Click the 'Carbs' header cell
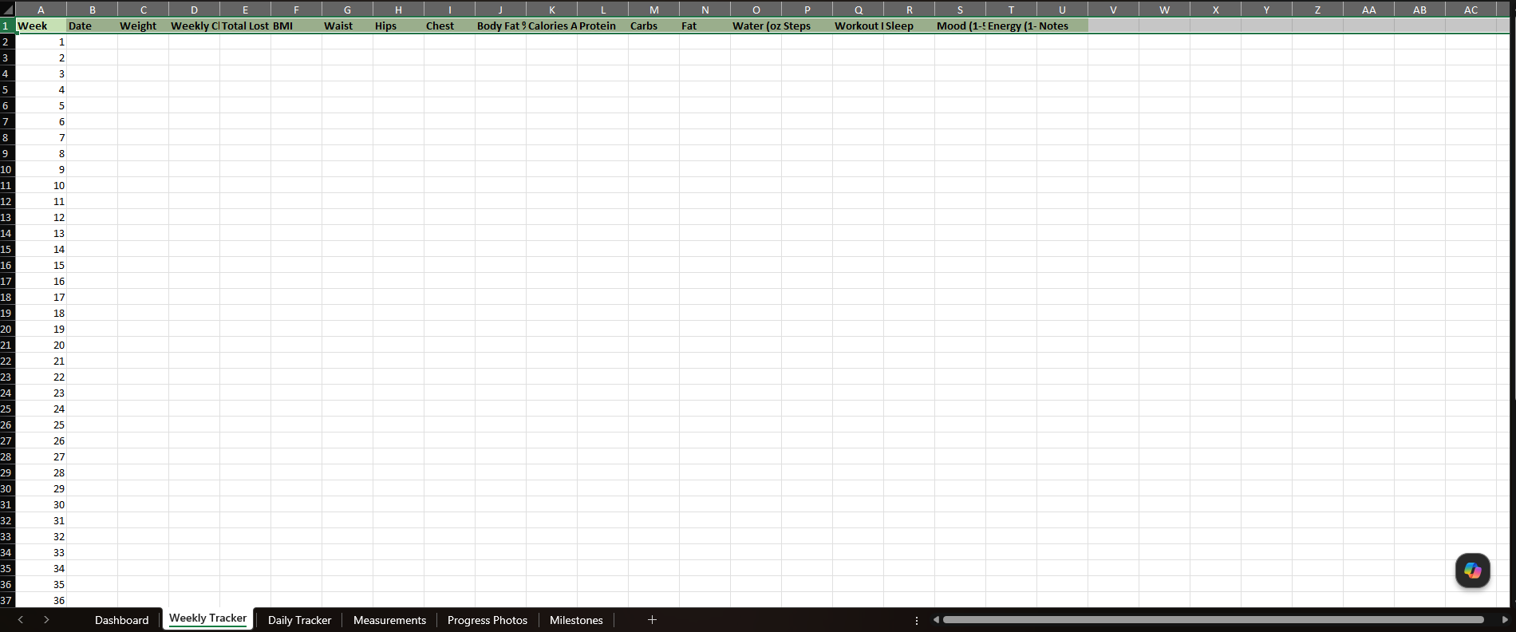The image size is (1516, 632). coord(653,26)
